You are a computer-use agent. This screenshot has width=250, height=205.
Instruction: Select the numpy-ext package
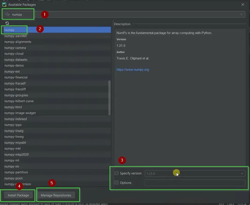(x=57, y=71)
